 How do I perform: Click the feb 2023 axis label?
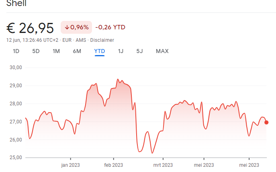click(x=114, y=165)
